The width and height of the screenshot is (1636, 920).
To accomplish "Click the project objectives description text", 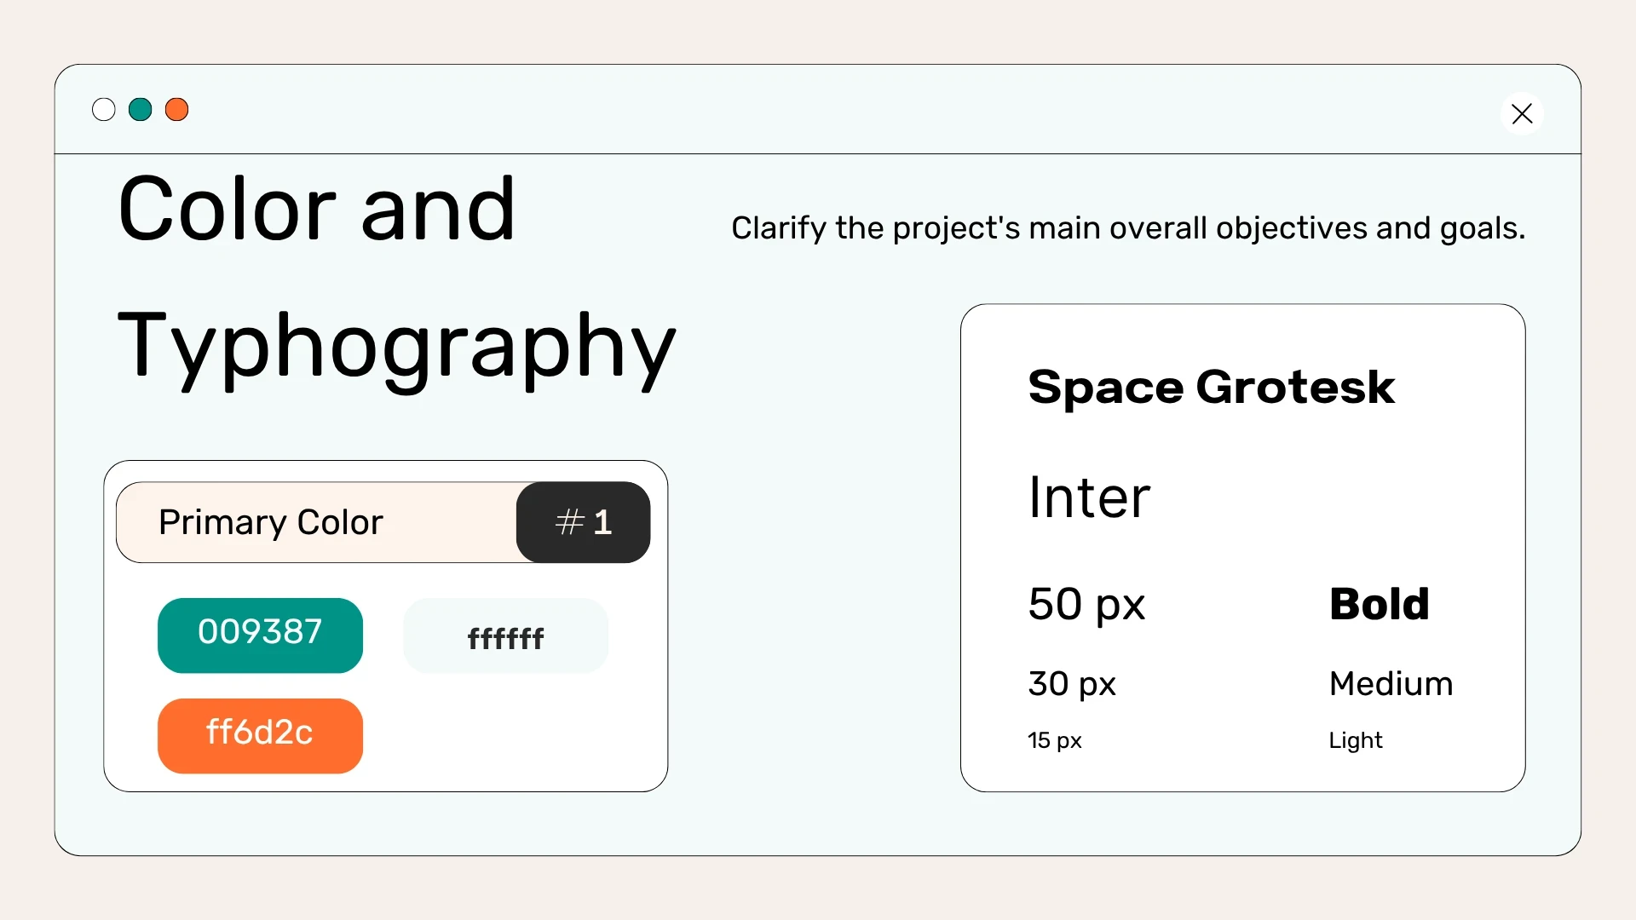I will pos(1128,228).
